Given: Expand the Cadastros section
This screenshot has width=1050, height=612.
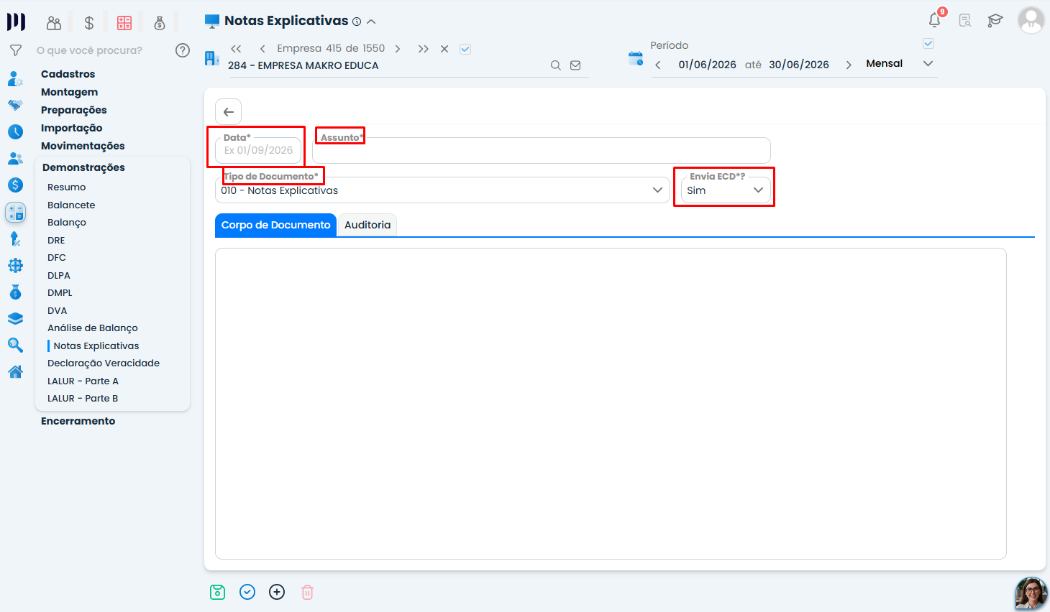Looking at the screenshot, I should coord(68,74).
